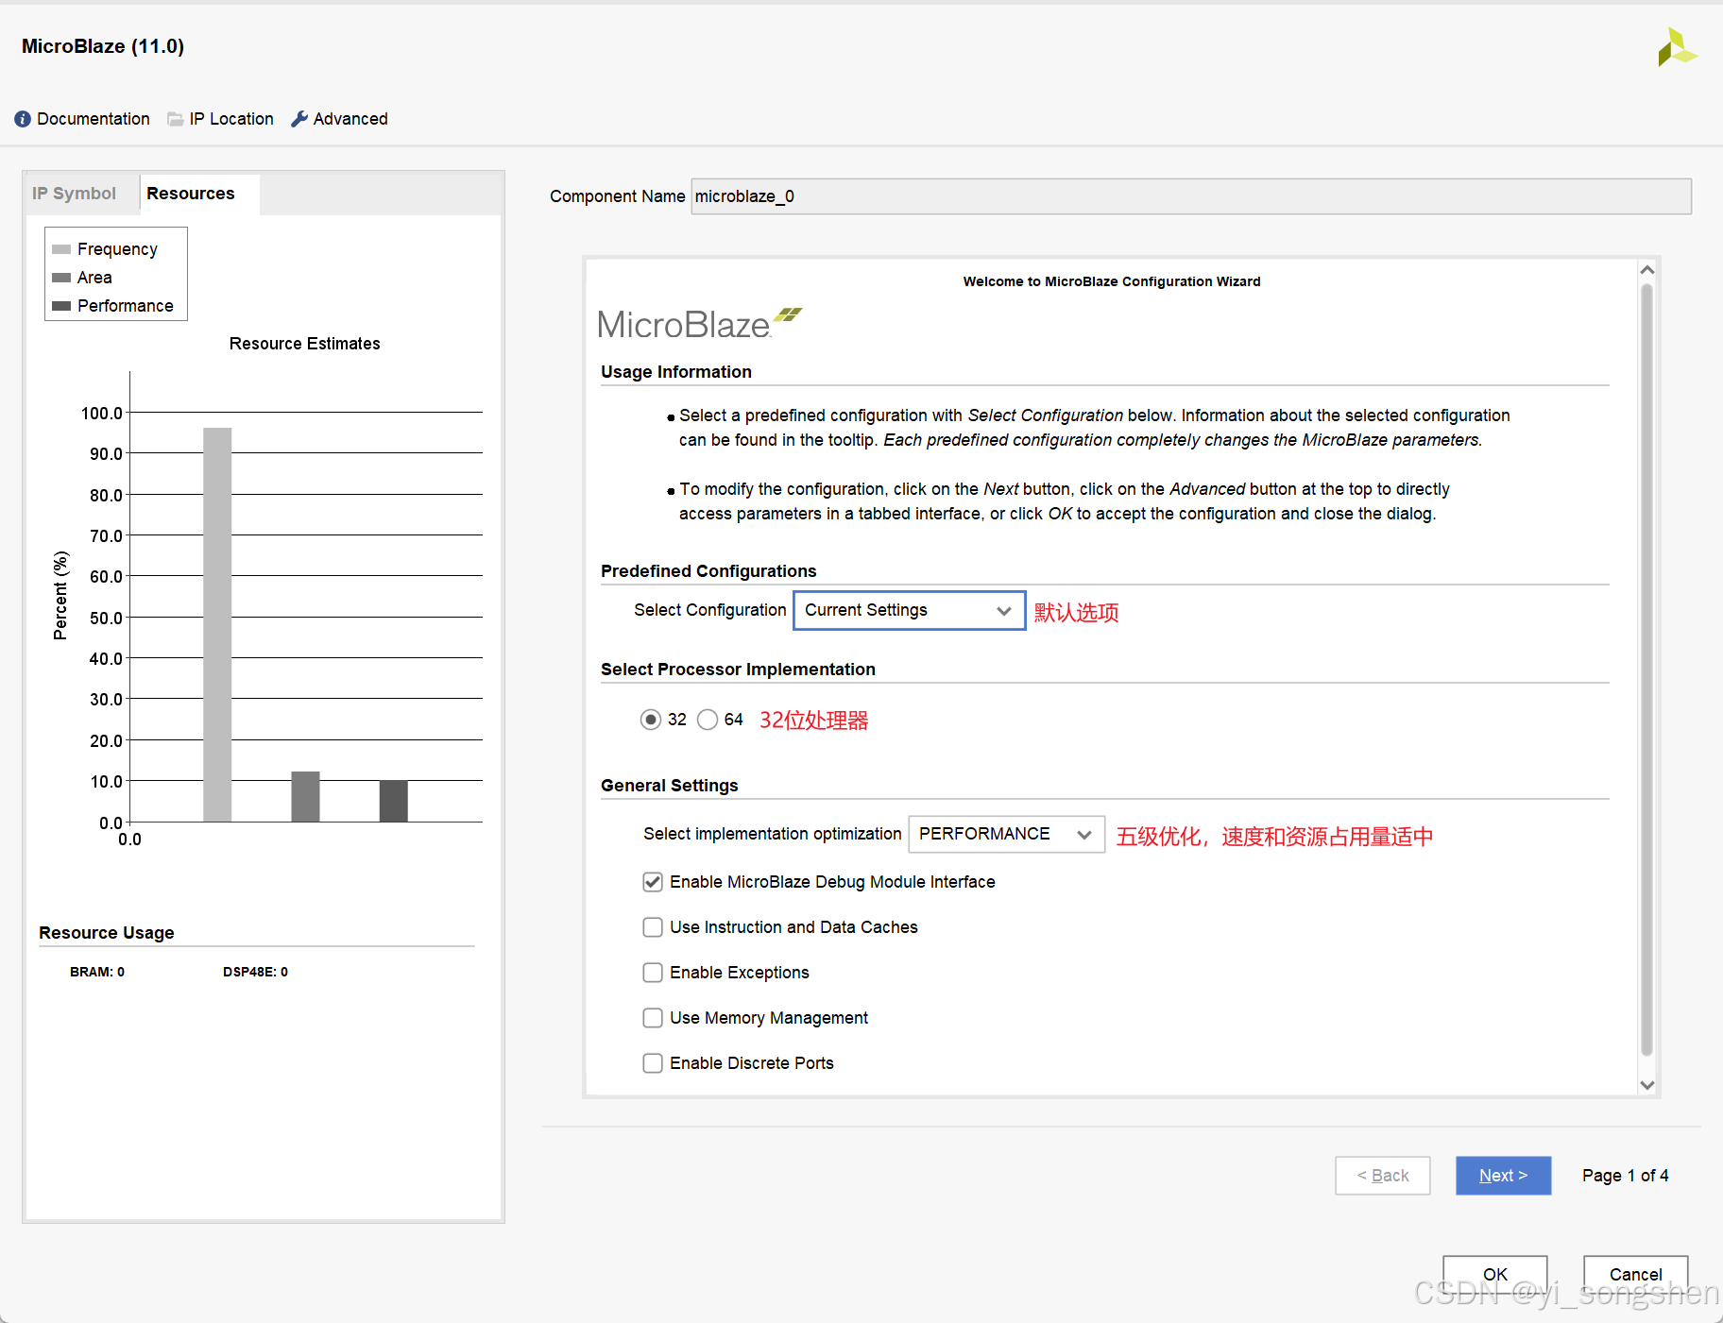
Task: Select the 64-bit processor radio button
Action: point(708,720)
